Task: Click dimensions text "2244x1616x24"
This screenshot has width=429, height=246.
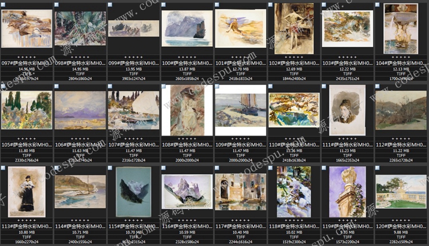Action: [240, 242]
